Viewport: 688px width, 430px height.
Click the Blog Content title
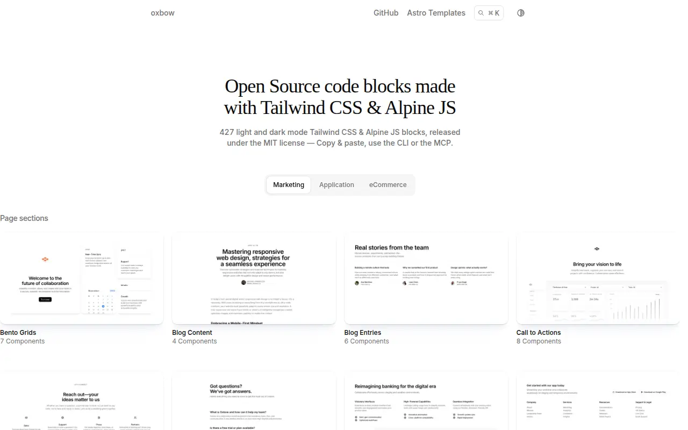pos(192,333)
